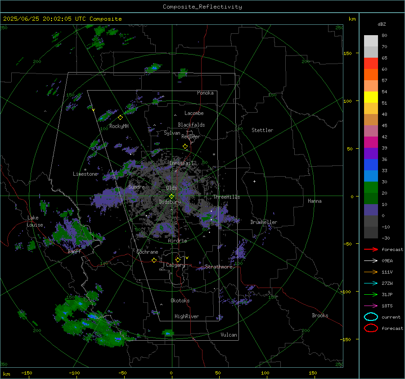Click the yellow diamond marker beside RockyMH
This screenshot has width=405, height=379.
tap(120, 118)
